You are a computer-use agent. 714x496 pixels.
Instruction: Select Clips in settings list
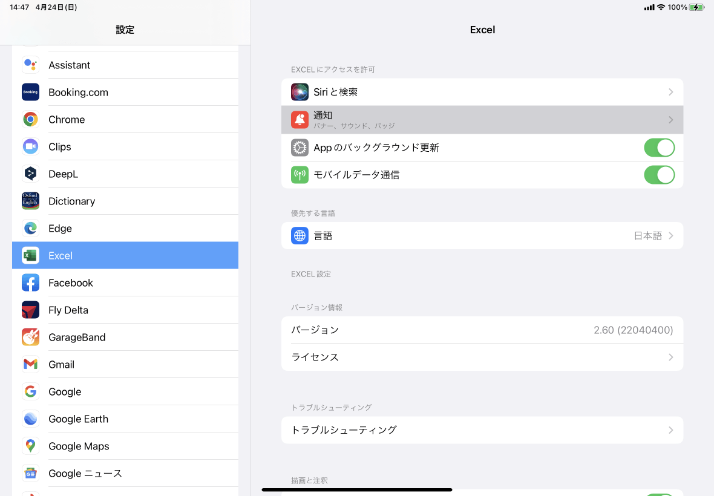click(x=125, y=146)
